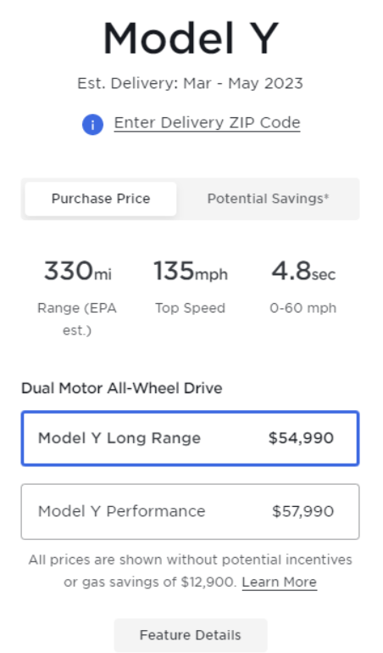This screenshot has width=383, height=653.
Task: Click the blue info icon near ZIP code
Action: [92, 125]
